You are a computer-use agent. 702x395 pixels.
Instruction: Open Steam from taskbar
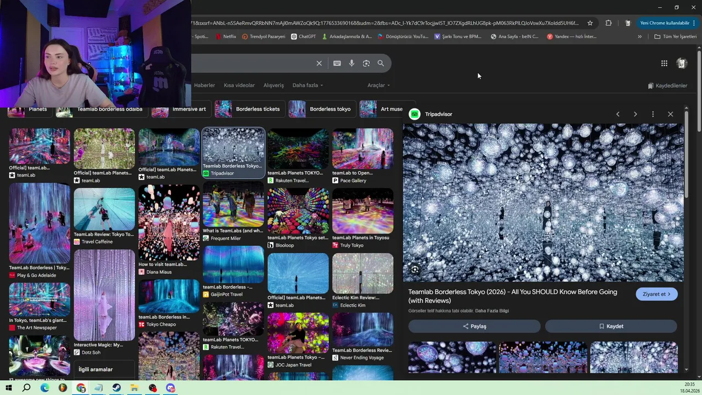[116, 388]
